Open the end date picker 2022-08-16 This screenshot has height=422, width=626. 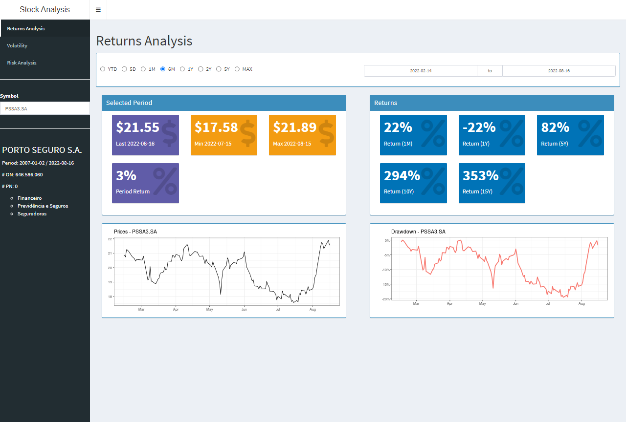coord(559,71)
